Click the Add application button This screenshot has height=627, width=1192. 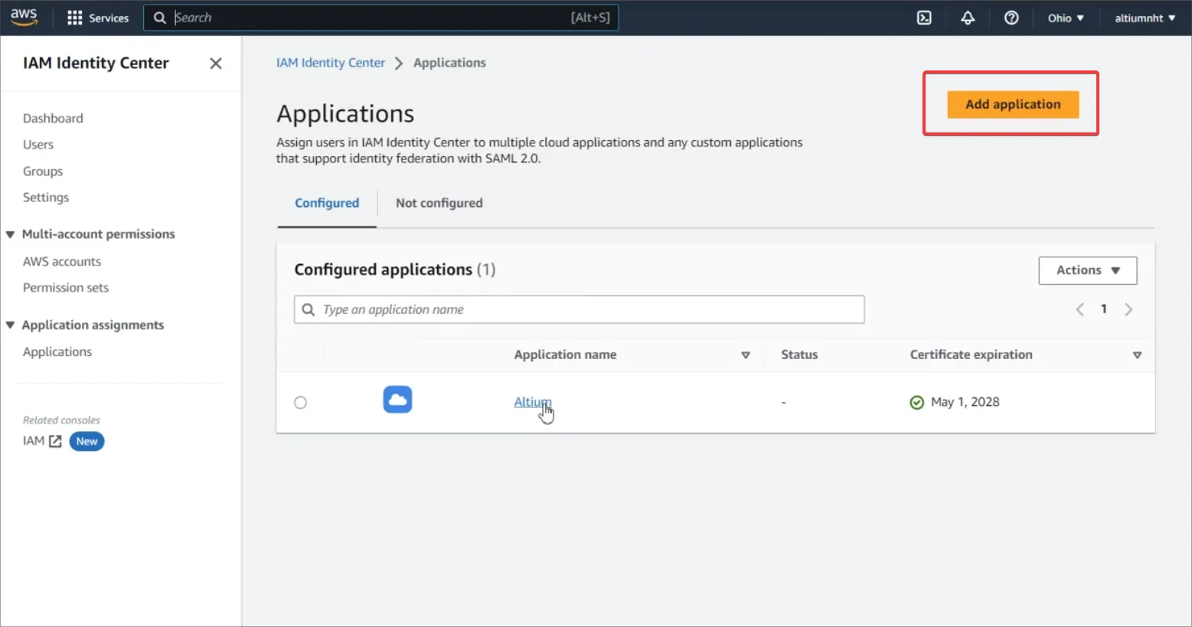[1012, 104]
